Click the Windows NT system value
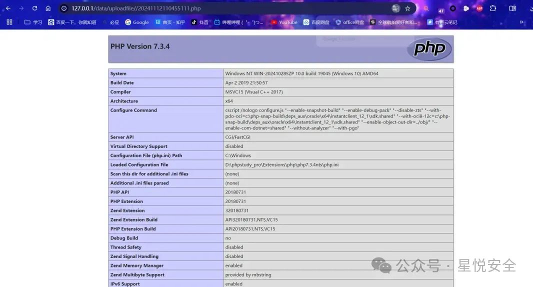 pyautogui.click(x=301, y=73)
